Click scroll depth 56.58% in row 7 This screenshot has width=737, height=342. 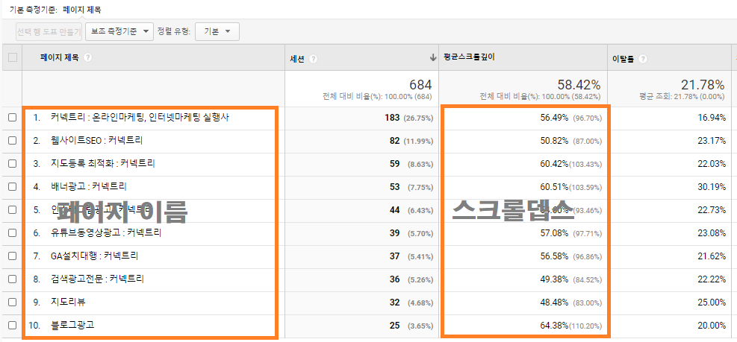click(x=554, y=256)
